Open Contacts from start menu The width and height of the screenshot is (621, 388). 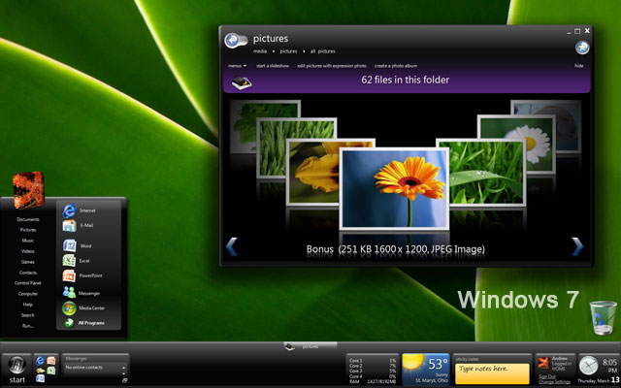point(28,273)
